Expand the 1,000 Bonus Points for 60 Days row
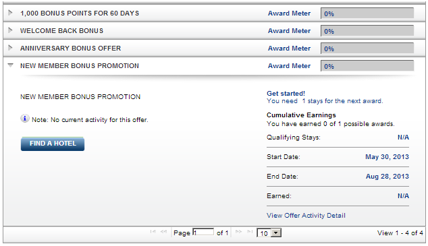This screenshot has height=246, width=428. [x=10, y=13]
